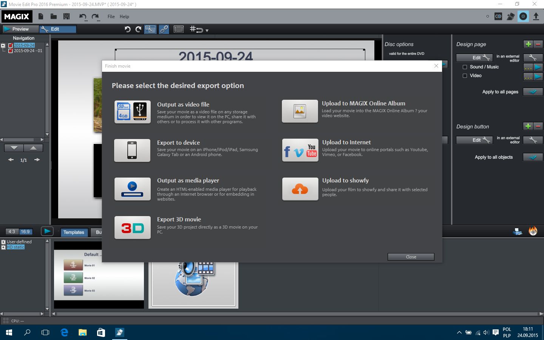Choose the Export to device option
This screenshot has width=544, height=340.
[x=132, y=150]
